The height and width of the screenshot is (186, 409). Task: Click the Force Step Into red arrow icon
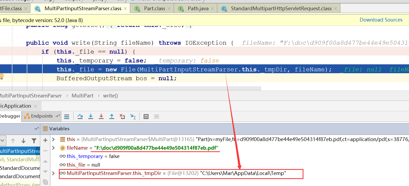pos(101,117)
